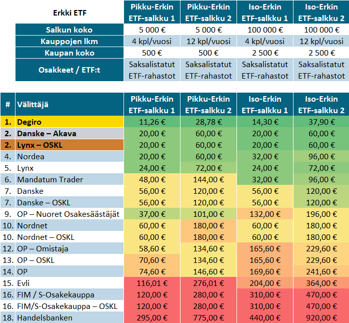Viewport: 349px width, 323px height.
Task: Select the '440,00 €' Handelsbanken cell
Action: pyautogui.click(x=265, y=317)
